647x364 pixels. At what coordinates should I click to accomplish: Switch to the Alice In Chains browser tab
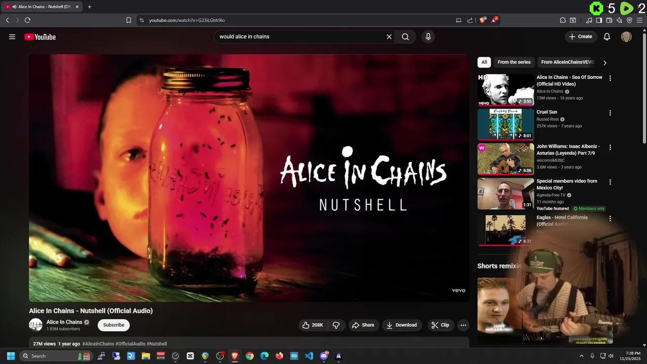(x=41, y=7)
